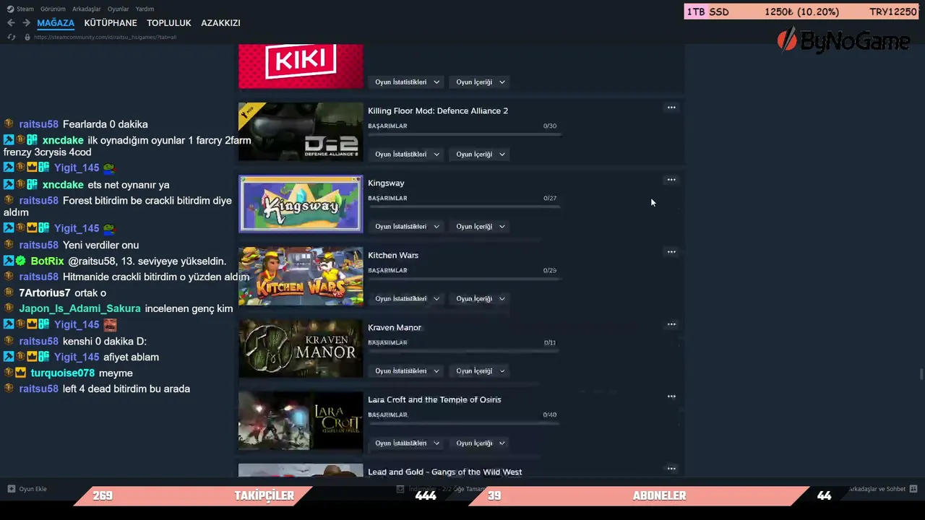Open the Arkadaşlar menu in the menu bar
The width and height of the screenshot is (925, 520).
pyautogui.click(x=87, y=9)
